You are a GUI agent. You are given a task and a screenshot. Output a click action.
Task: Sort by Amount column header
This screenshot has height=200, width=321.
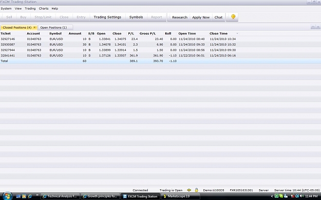[x=75, y=33]
